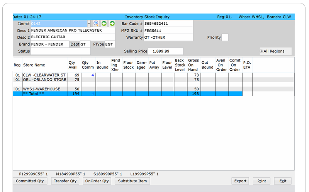Click the Avail On Order column header
This screenshot has height=192, width=309.
222,65
